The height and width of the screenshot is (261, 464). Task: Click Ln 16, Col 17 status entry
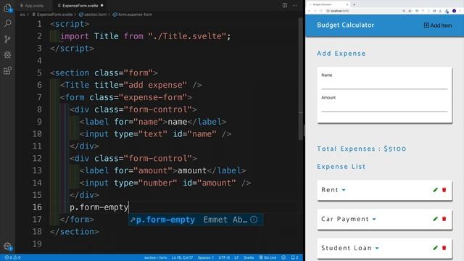click(182, 258)
